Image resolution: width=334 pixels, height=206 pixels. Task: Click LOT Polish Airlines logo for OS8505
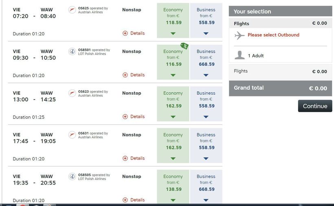coord(72,176)
